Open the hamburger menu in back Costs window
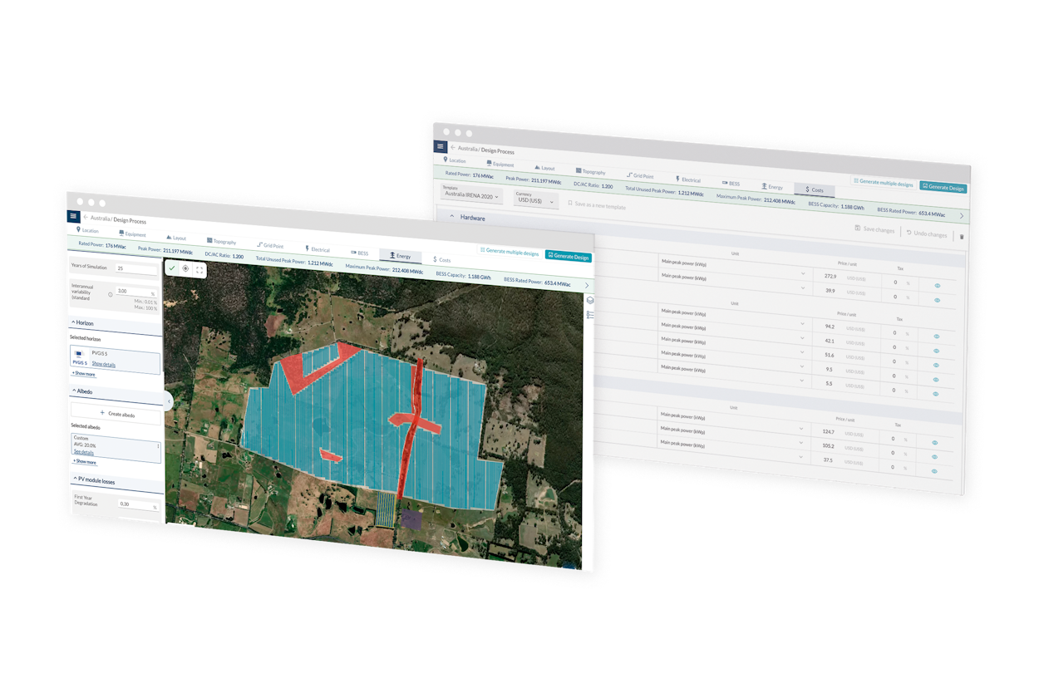Image resolution: width=1039 pixels, height=693 pixels. pos(441,146)
